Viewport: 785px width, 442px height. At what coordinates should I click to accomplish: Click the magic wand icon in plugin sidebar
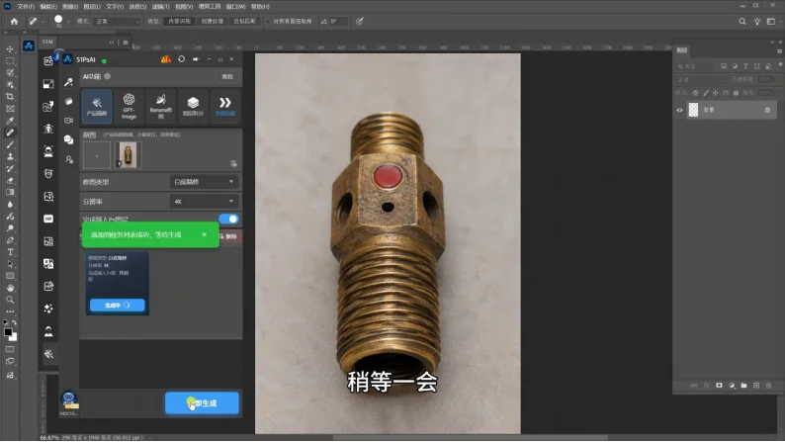tap(68, 82)
